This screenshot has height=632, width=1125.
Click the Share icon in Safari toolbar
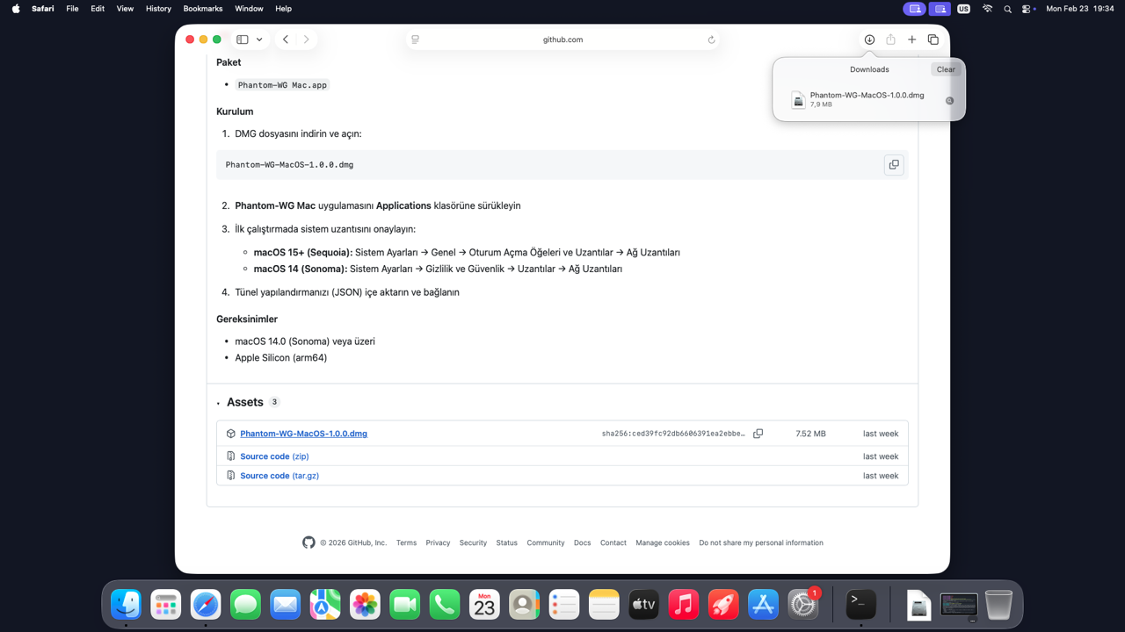[x=890, y=39]
